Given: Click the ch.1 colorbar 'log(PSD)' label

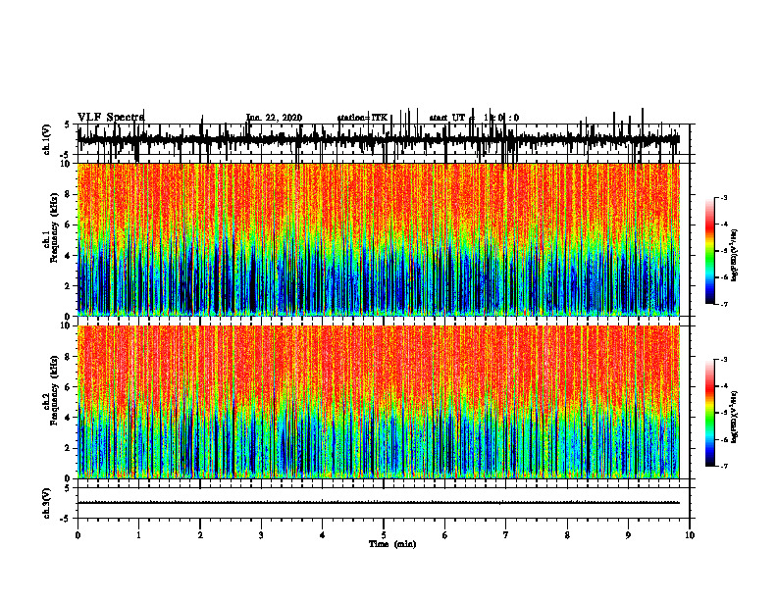Looking at the screenshot, I should click(735, 256).
